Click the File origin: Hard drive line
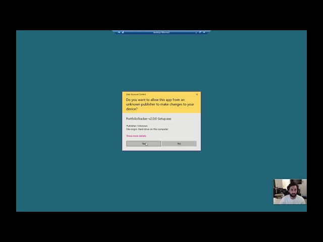 pos(147,129)
